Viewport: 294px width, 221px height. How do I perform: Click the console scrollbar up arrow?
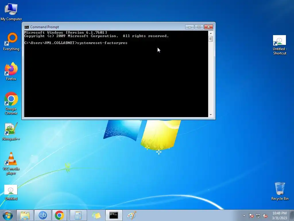(211, 33)
